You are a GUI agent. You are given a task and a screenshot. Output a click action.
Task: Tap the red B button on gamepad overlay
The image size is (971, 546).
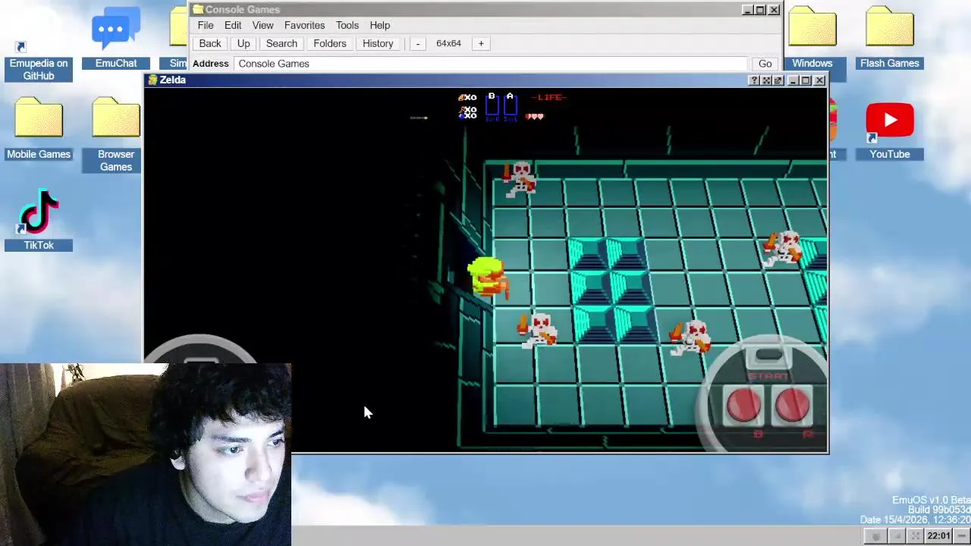click(743, 405)
